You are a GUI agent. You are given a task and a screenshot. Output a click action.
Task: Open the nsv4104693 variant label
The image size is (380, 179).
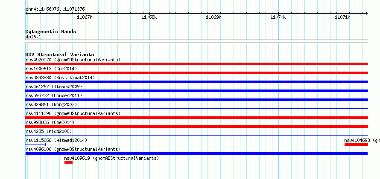point(362,140)
